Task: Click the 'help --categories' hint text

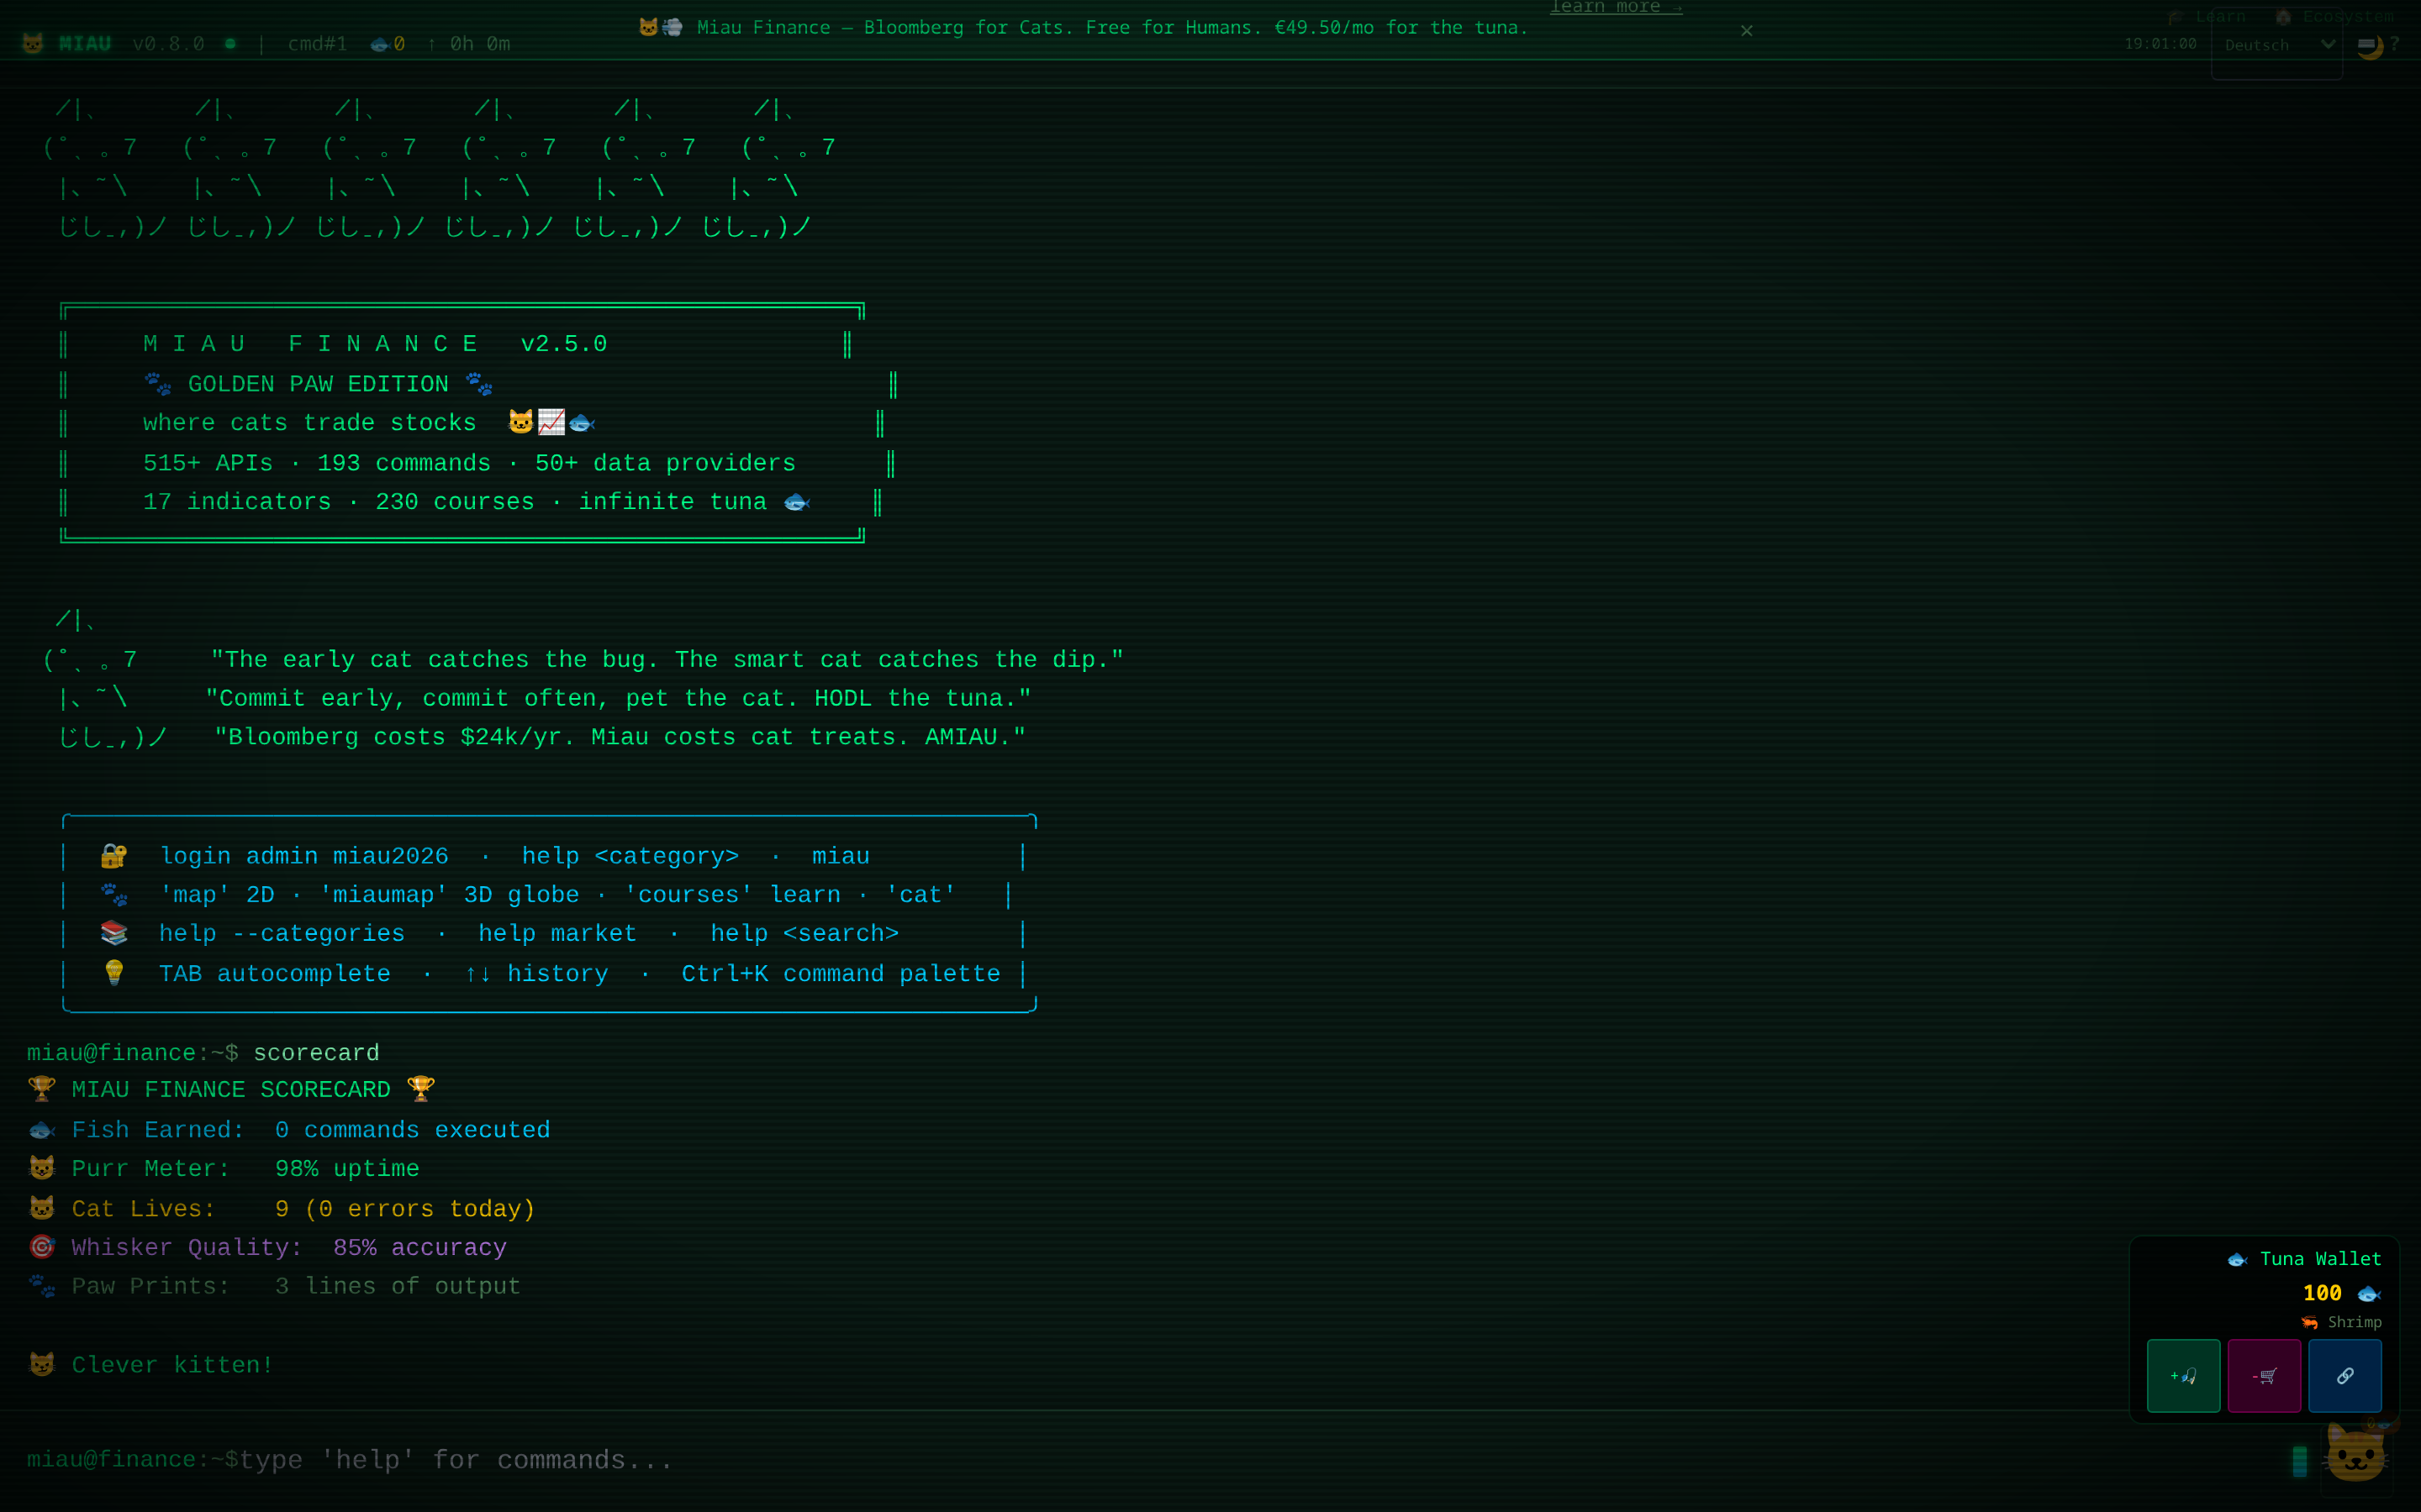Action: [282, 933]
